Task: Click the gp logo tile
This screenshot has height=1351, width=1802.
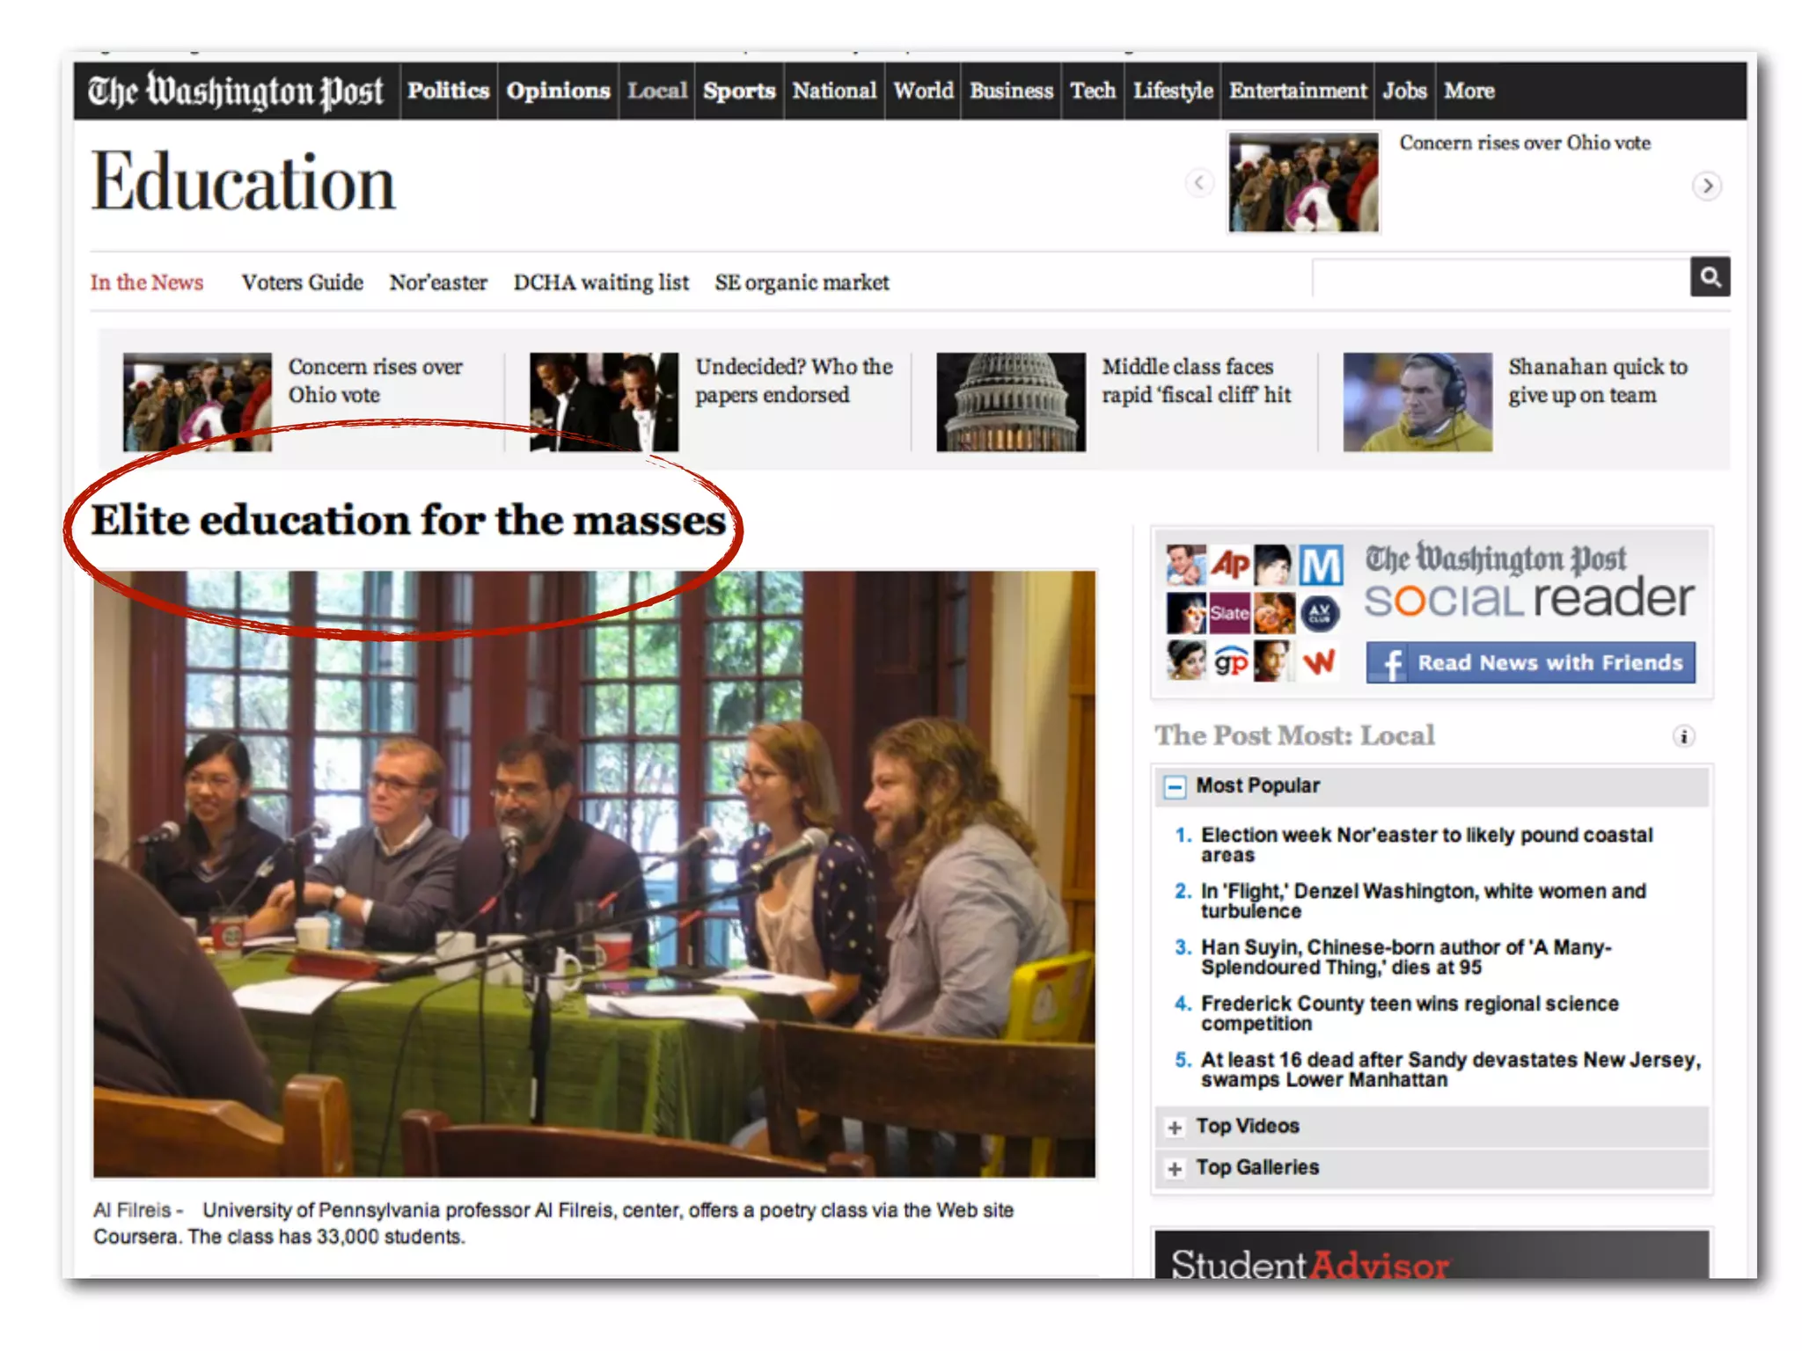Action: coord(1230,661)
